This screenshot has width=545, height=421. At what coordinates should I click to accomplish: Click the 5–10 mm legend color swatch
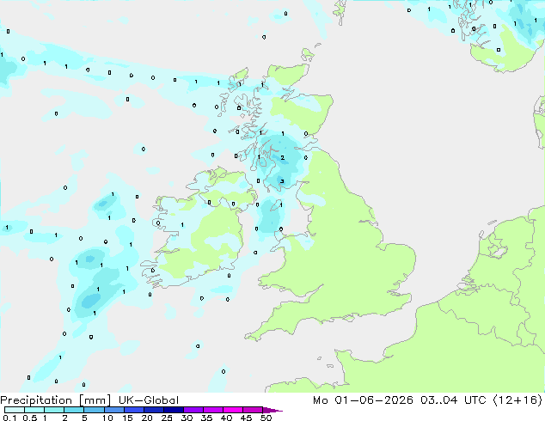pos(94,410)
